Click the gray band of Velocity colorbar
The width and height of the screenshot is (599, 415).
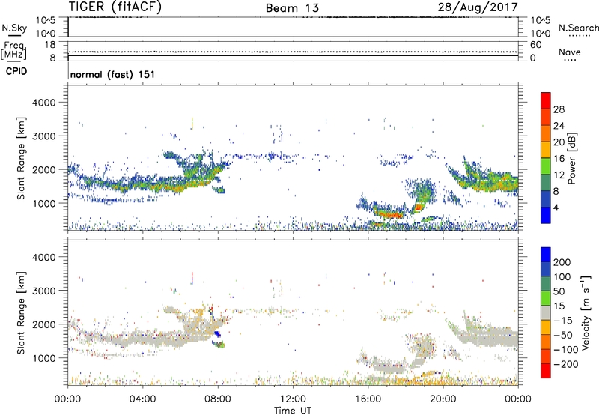pyautogui.click(x=546, y=313)
